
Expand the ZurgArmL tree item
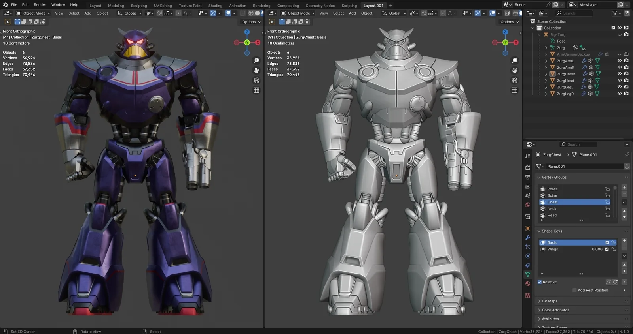(x=546, y=61)
